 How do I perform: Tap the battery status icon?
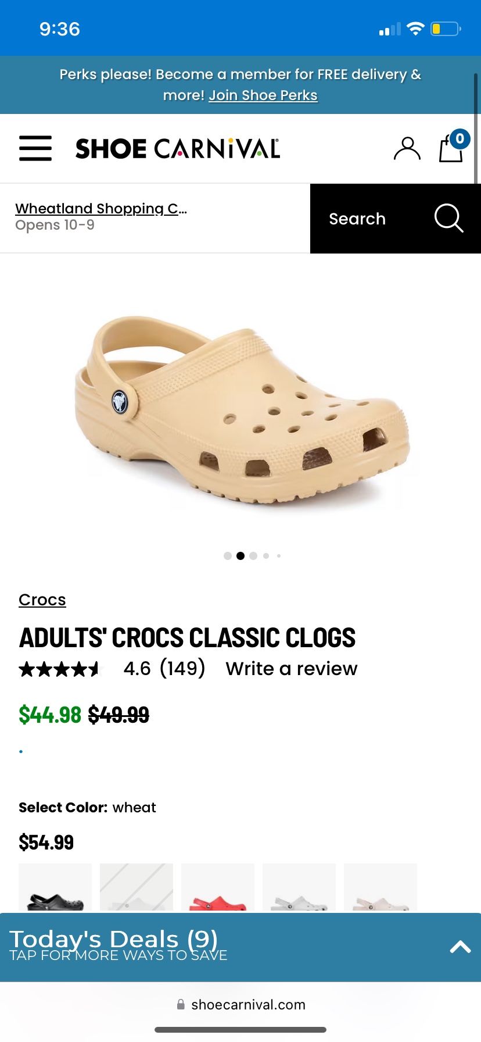tap(446, 28)
